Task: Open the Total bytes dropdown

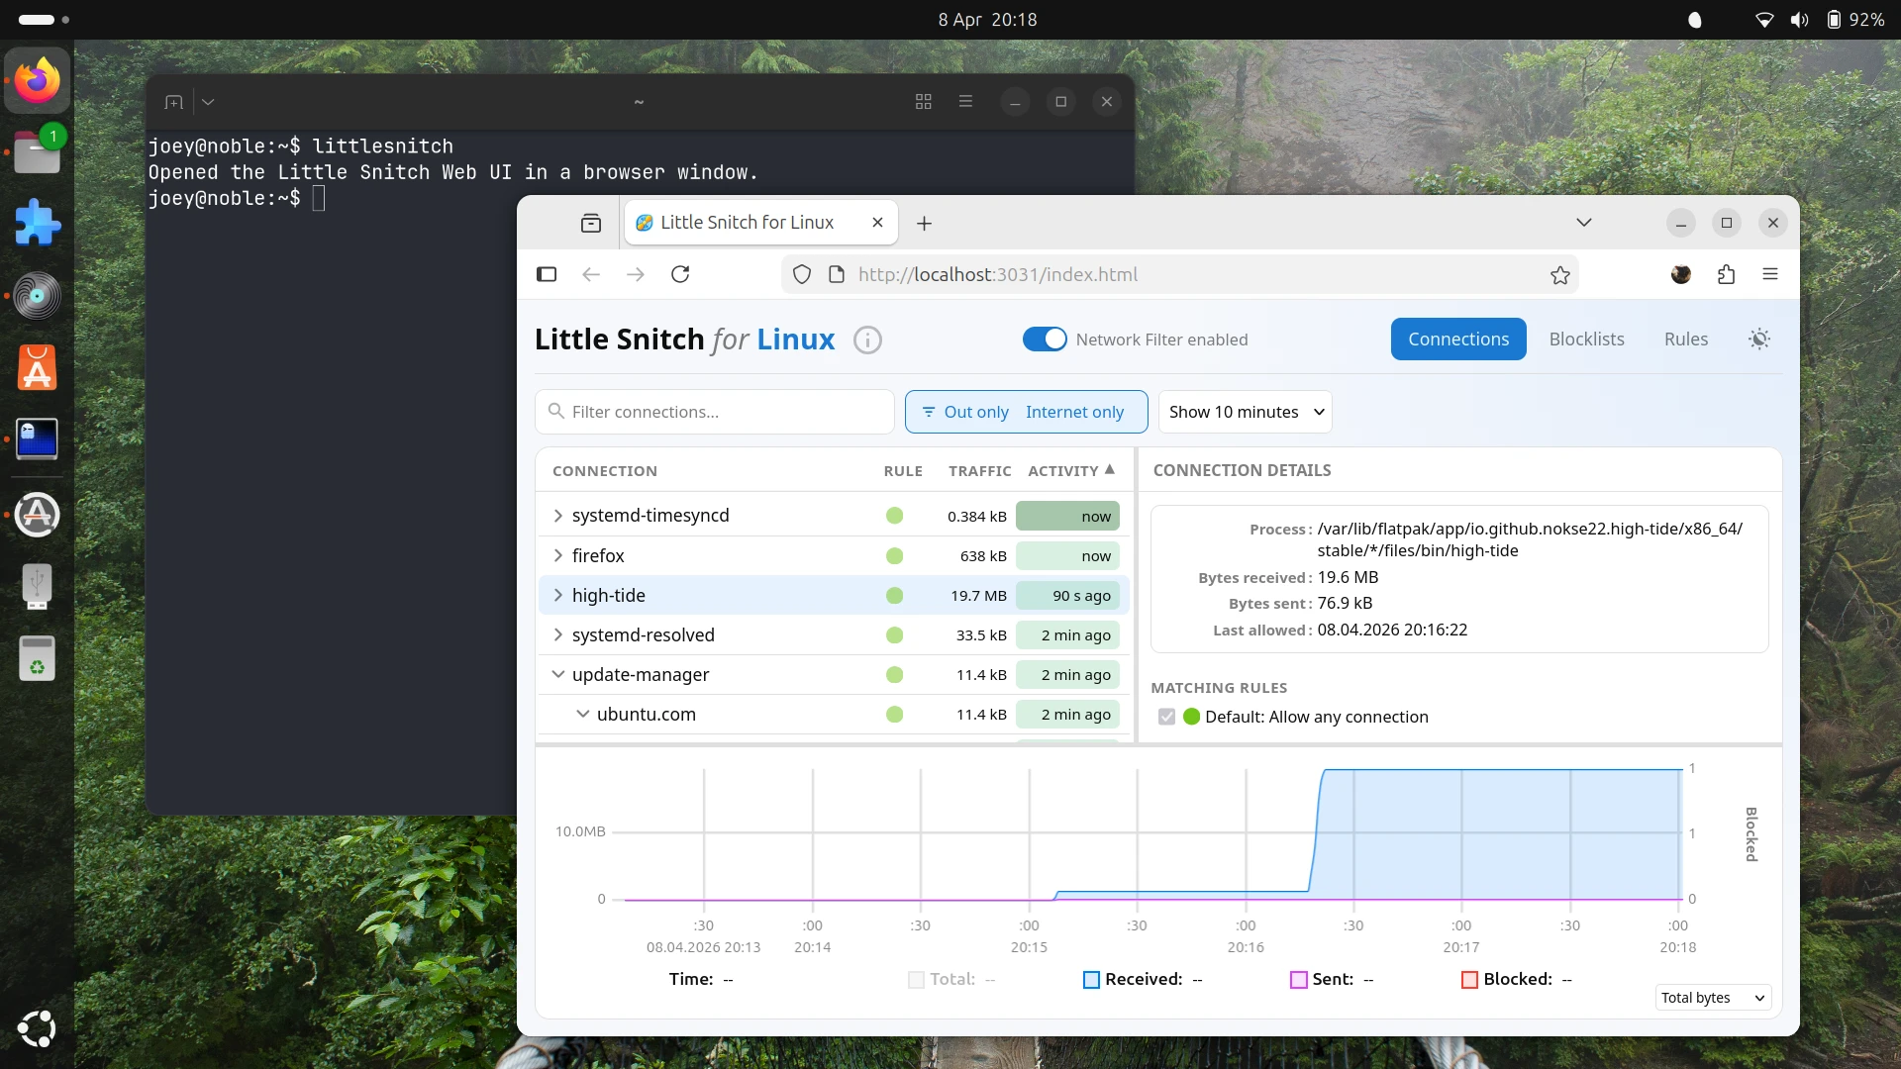Action: (x=1712, y=998)
